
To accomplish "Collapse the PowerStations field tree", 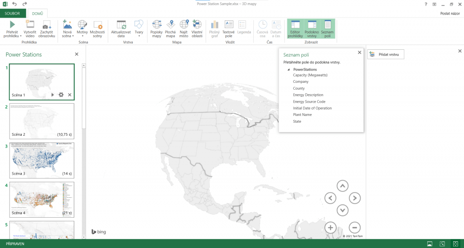I will point(289,69).
